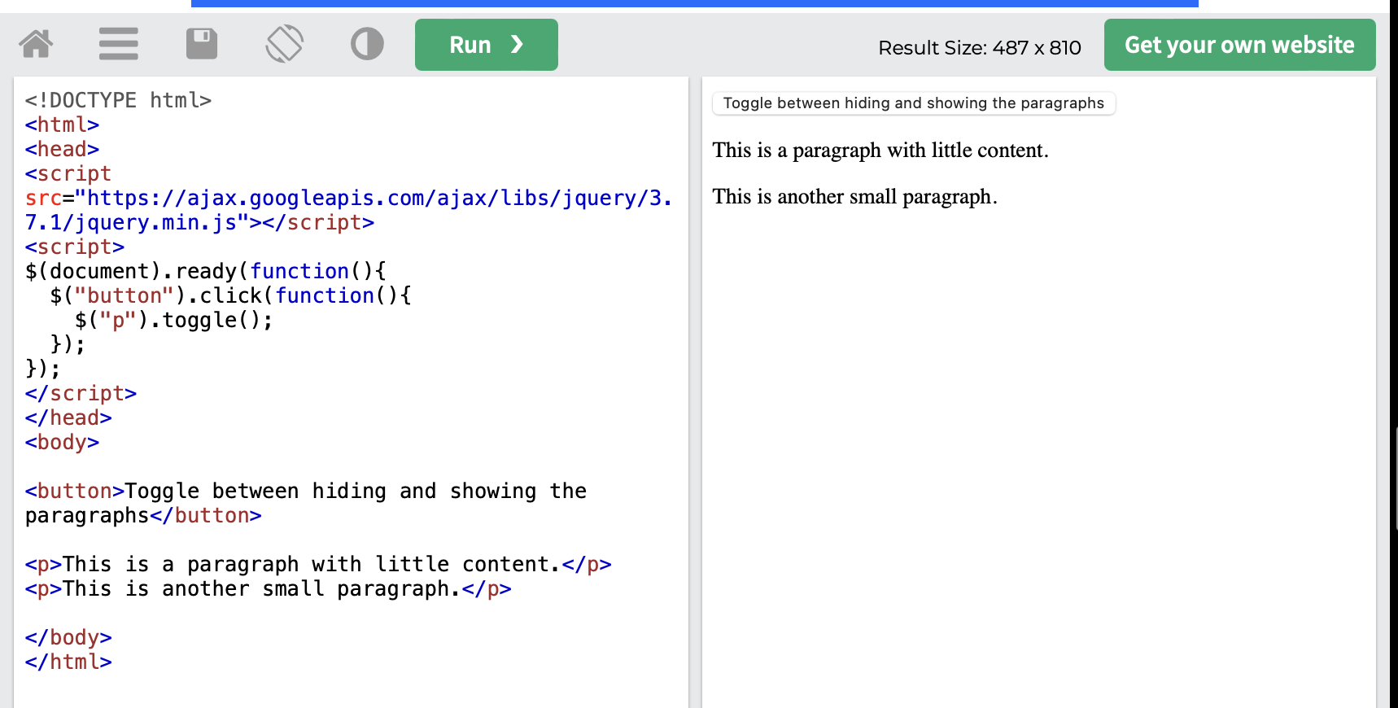
Task: Go to the home page icon
Action: click(36, 44)
